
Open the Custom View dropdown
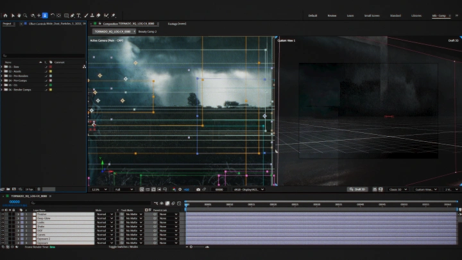click(x=426, y=189)
